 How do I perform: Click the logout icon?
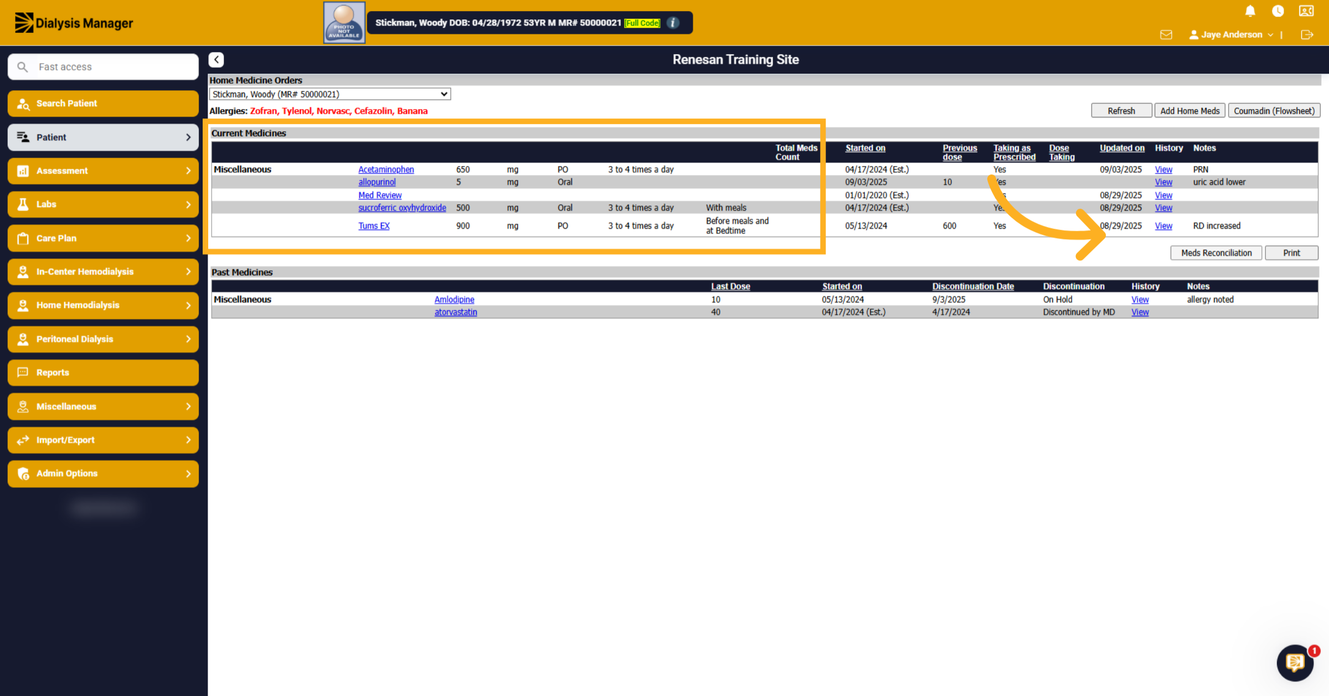coord(1307,34)
